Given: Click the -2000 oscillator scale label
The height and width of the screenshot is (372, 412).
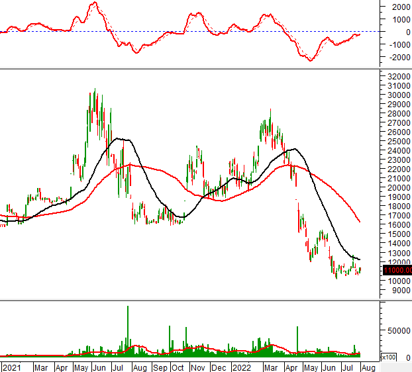Looking at the screenshot, I should (x=396, y=57).
